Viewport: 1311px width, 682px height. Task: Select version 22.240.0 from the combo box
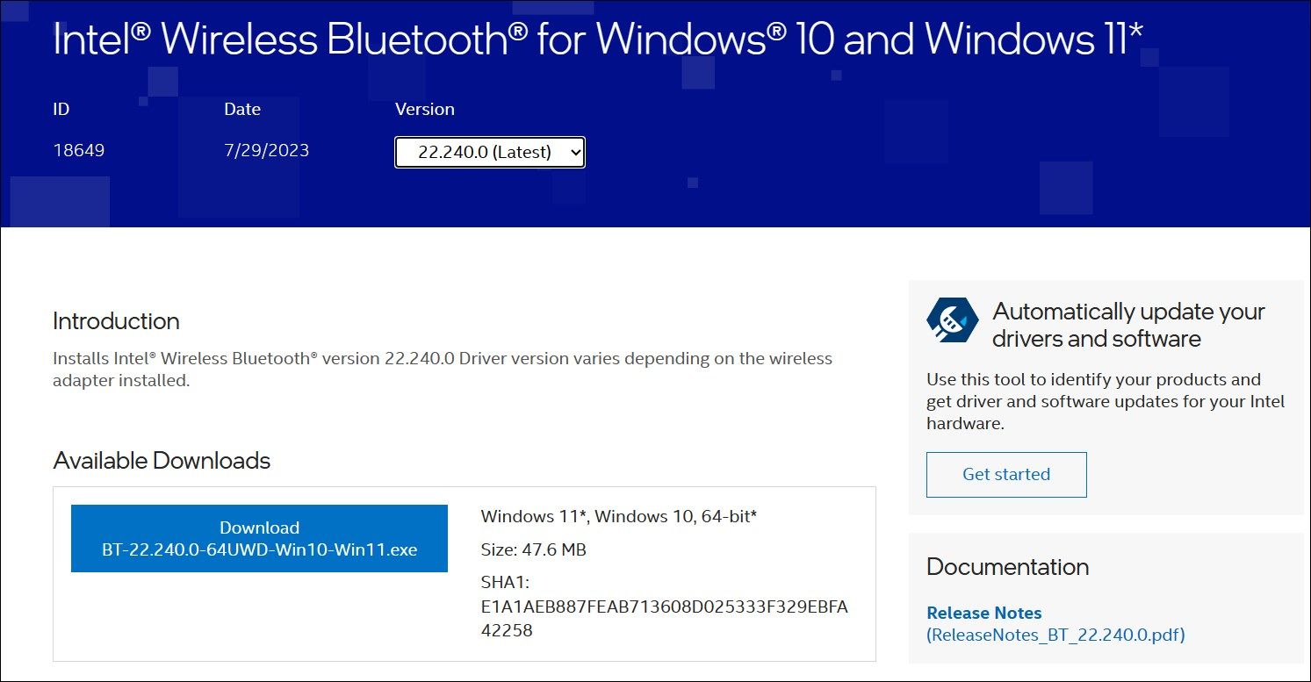coord(489,151)
